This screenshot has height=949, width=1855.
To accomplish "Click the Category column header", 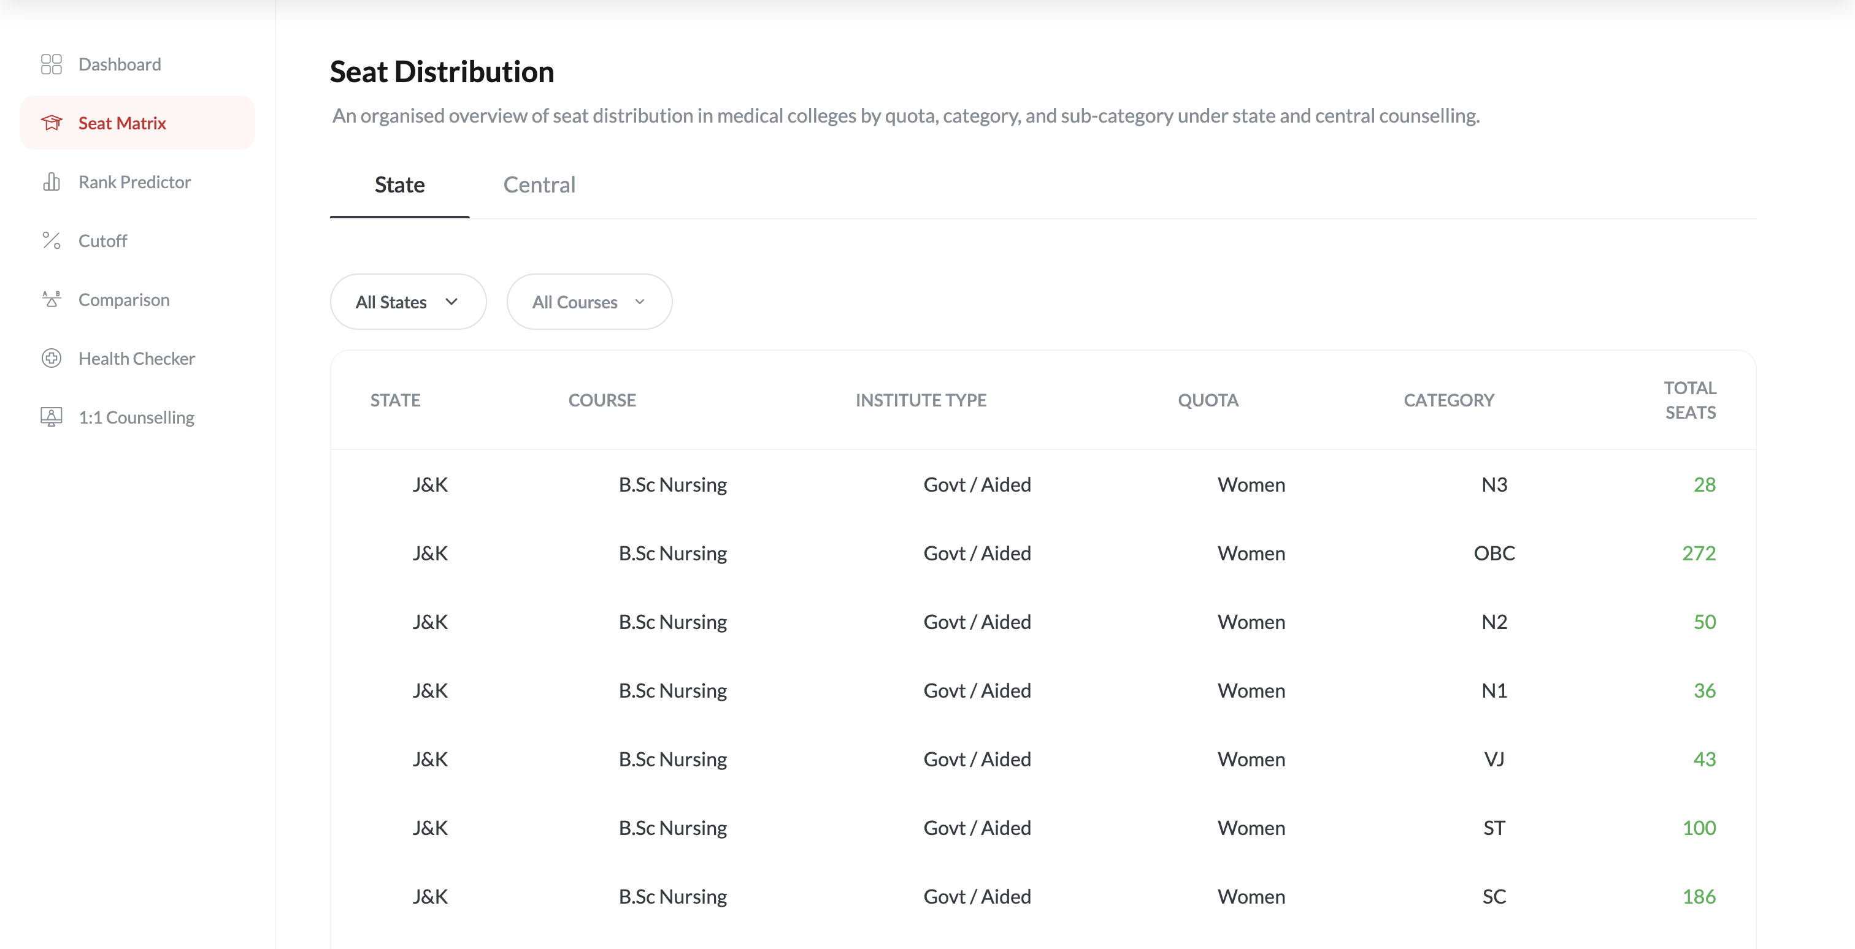I will tap(1448, 400).
